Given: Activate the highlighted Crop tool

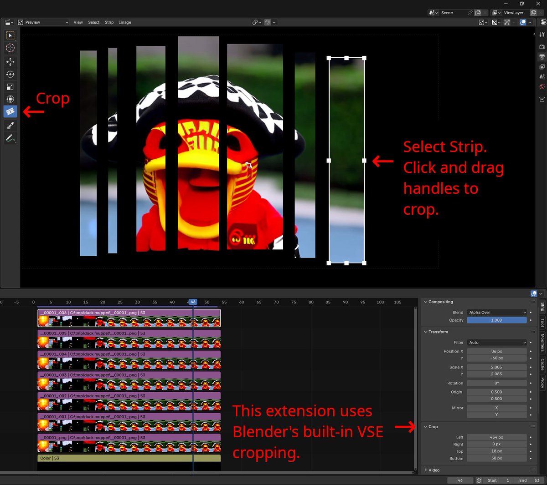Looking at the screenshot, I should [10, 111].
